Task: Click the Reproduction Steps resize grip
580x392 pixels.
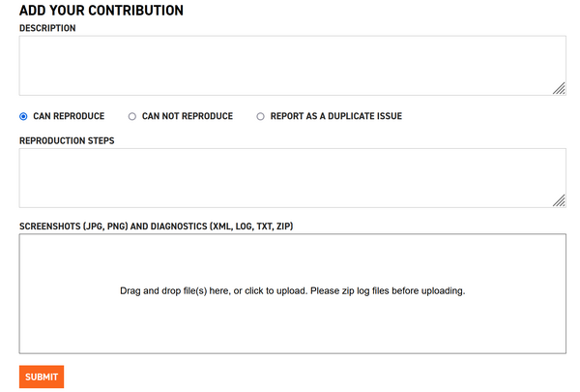Action: 559,200
